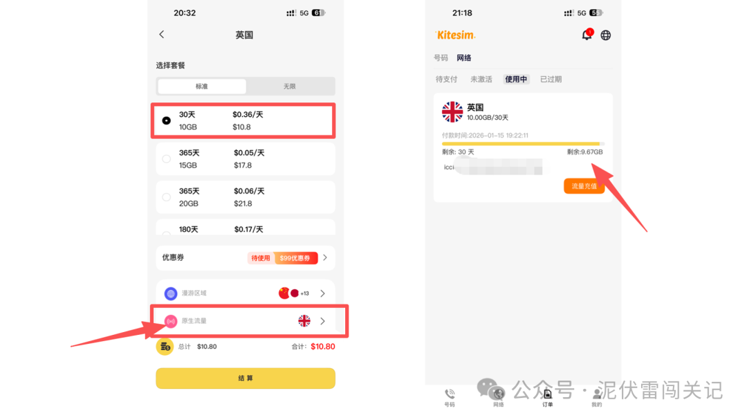This screenshot has height=420, width=747.
Task: Switch to the 无限 unlimited plan tab
Action: pyautogui.click(x=289, y=86)
